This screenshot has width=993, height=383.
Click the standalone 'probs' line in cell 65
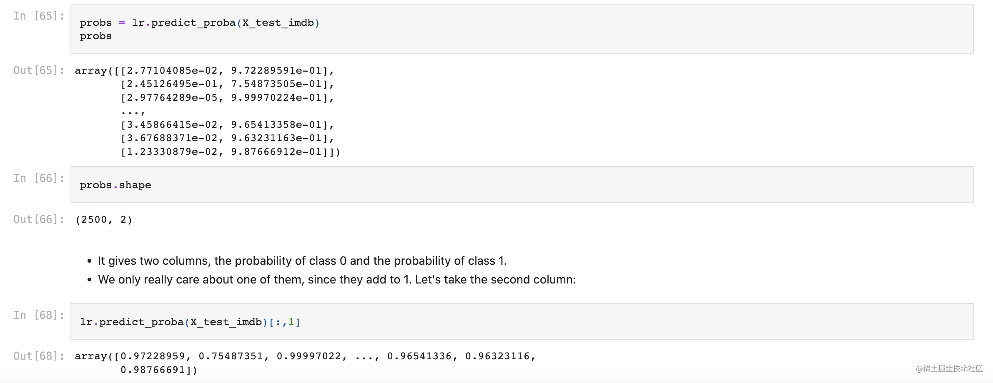click(x=96, y=36)
